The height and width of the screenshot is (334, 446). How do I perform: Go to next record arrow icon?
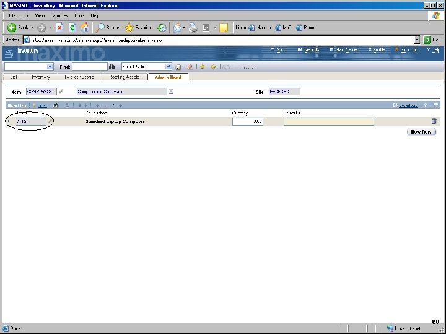(213, 67)
